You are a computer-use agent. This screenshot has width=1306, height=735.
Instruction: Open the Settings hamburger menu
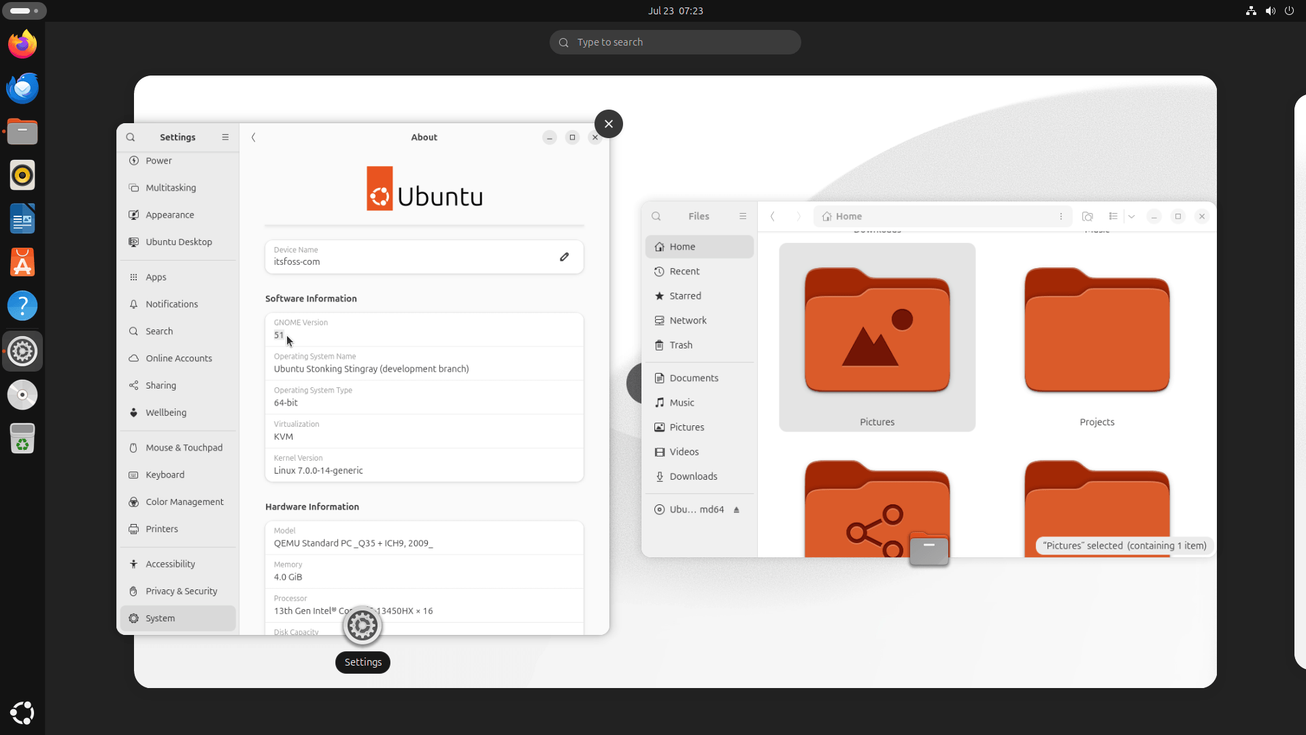click(225, 137)
